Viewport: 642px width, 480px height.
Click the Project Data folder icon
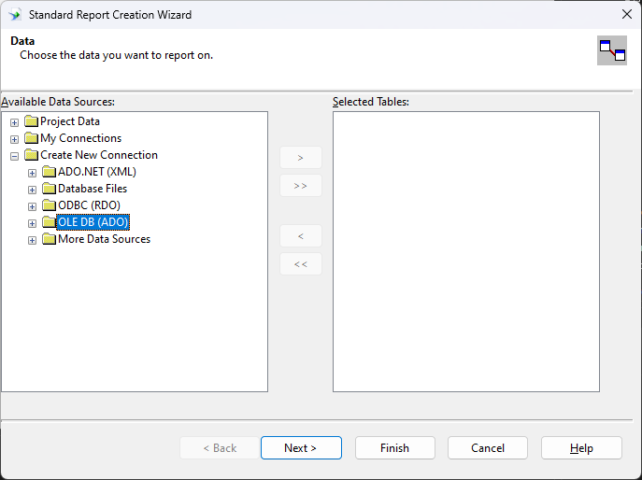point(31,121)
